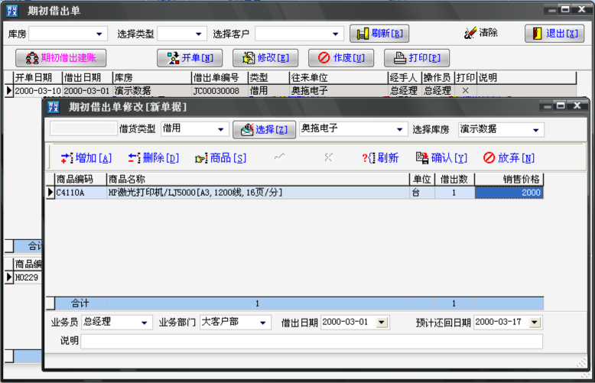Click the H0229 product code in background window

coord(27,278)
